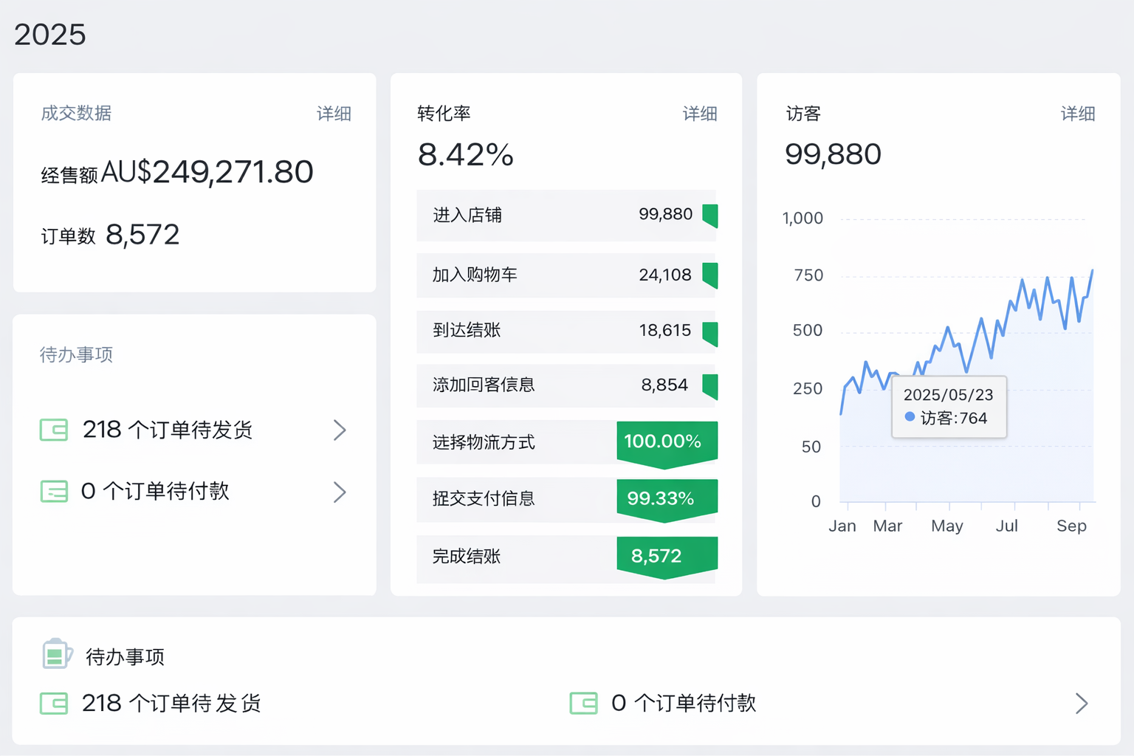Expand 218 个订单待发货 using its chevron arrow
The width and height of the screenshot is (1134, 756).
pos(340,430)
